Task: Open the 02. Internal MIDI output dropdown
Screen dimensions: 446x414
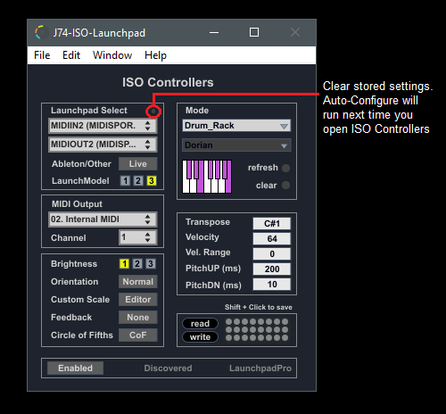Action: click(103, 219)
